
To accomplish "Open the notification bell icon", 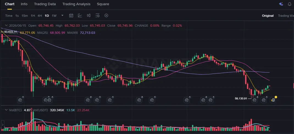I will pos(290,4).
